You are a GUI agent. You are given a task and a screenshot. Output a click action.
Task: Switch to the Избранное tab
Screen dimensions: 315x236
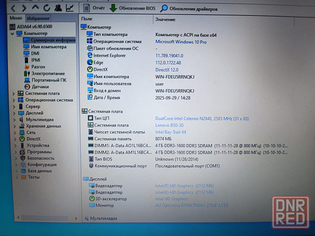click(x=38, y=18)
